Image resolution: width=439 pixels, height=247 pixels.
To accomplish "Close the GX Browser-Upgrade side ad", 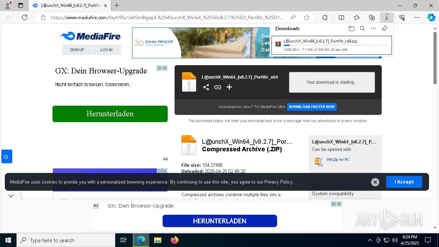I will tap(165, 68).
